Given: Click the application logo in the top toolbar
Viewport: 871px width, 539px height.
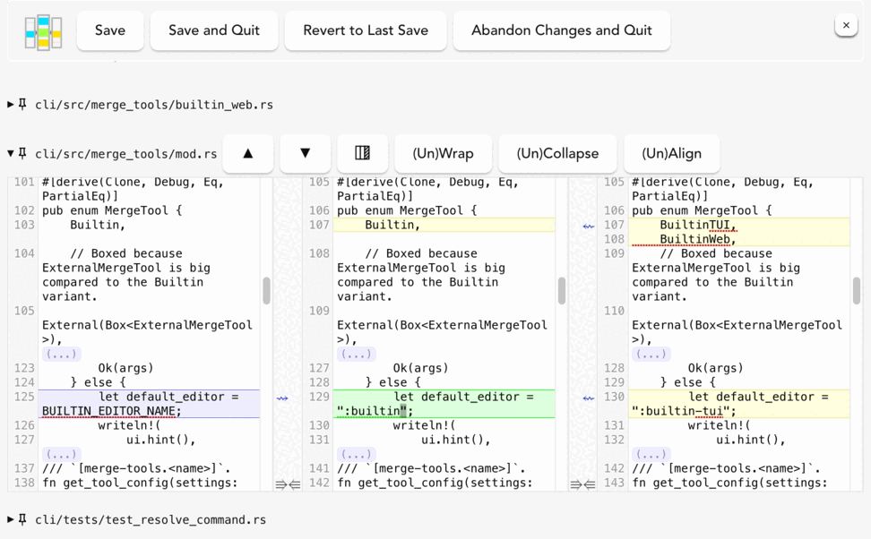Looking at the screenshot, I should 42,30.
